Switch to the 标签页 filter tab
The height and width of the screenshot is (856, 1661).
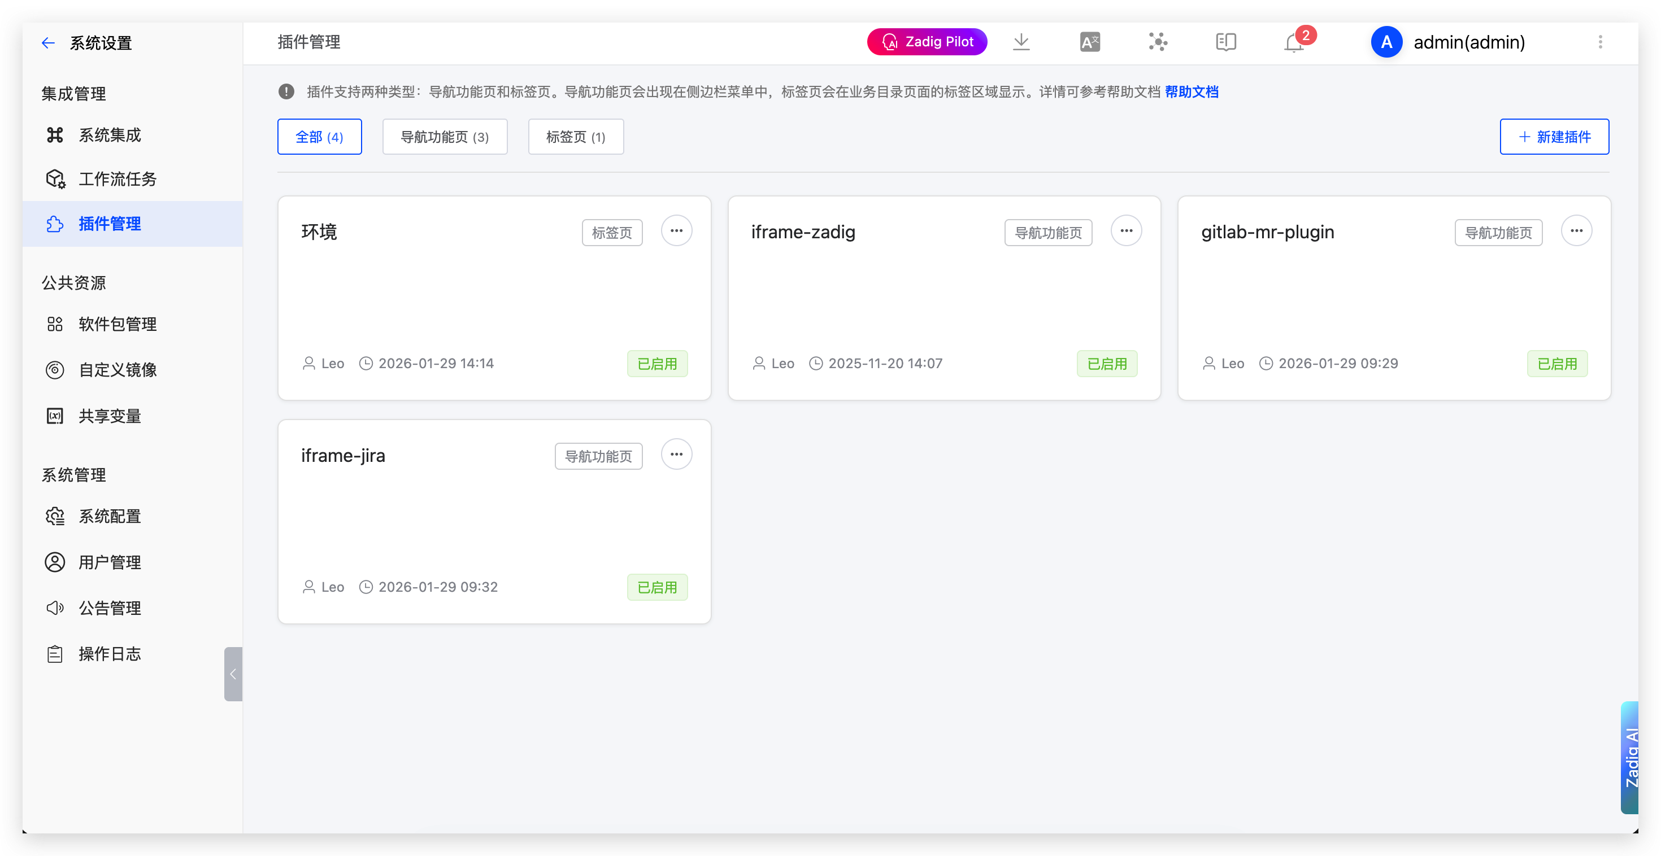tap(575, 137)
